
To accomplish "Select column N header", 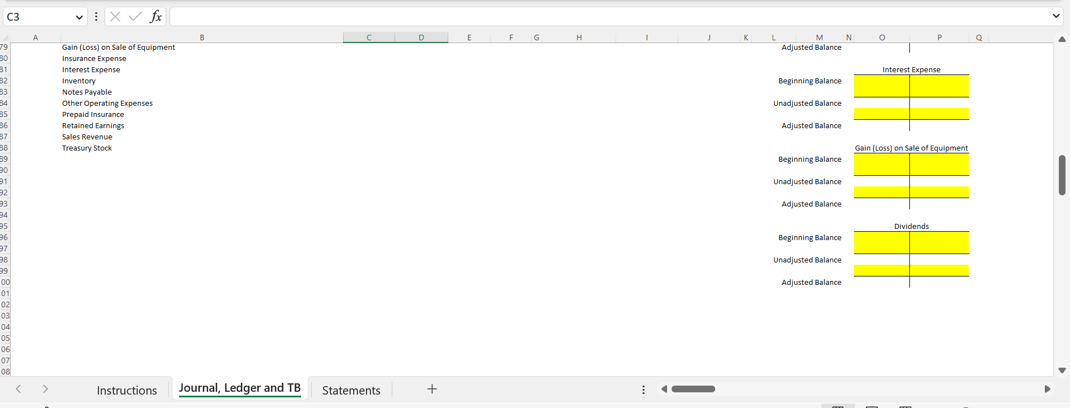I will point(848,37).
